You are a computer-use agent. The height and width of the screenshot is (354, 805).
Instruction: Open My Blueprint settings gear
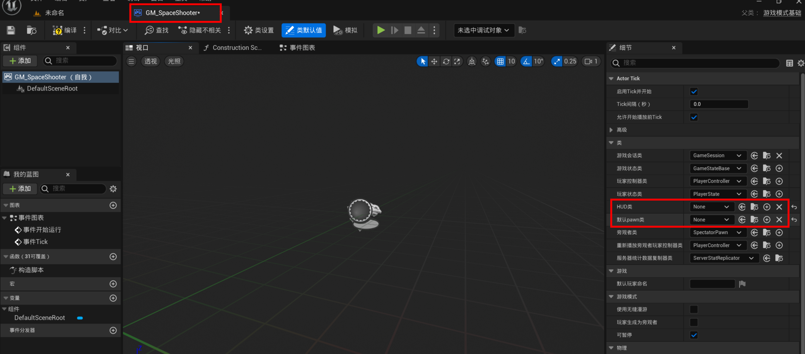click(113, 189)
